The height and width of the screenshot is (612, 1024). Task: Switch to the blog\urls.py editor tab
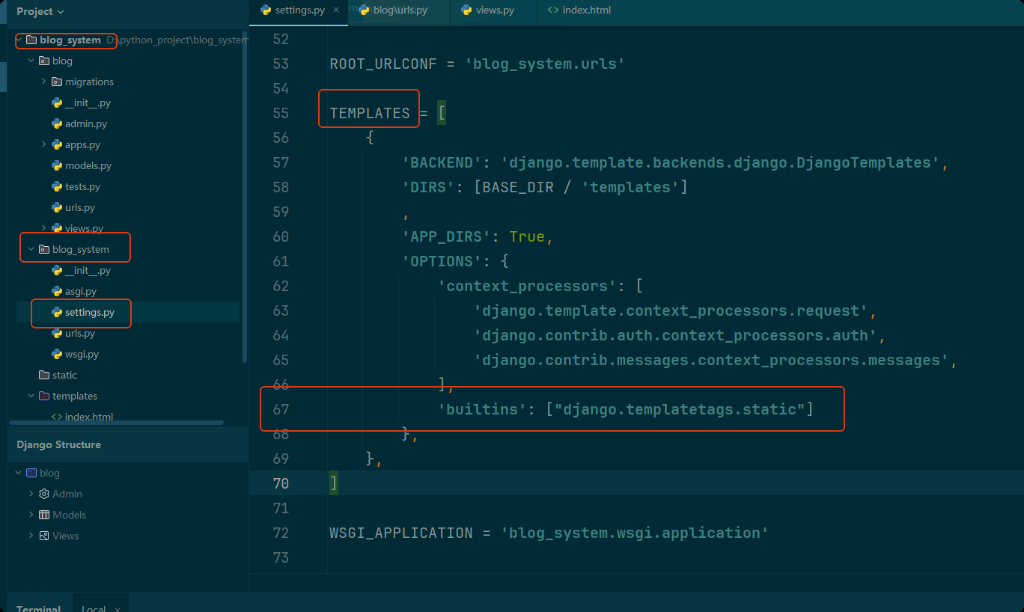pos(400,10)
